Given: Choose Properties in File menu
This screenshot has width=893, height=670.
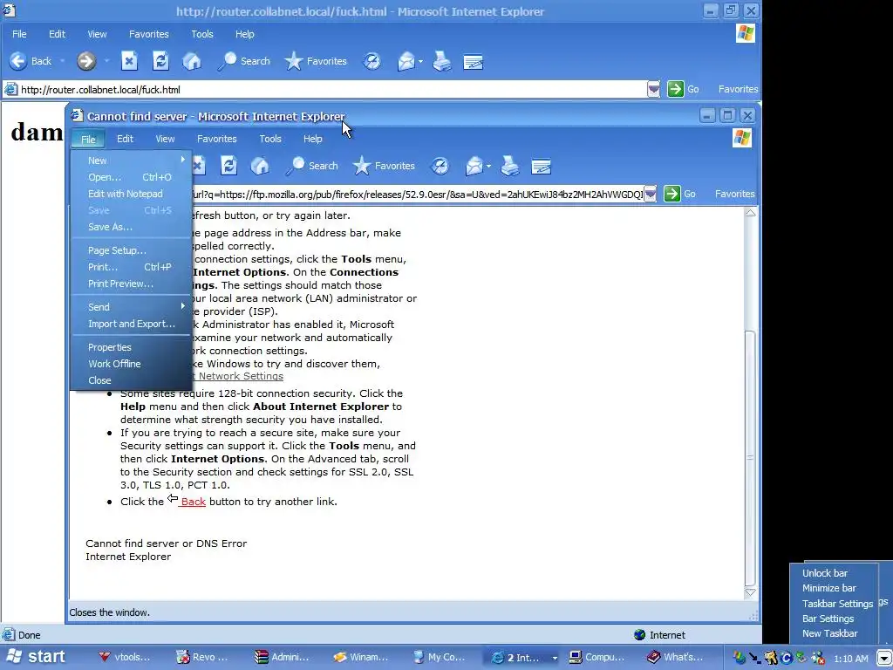Looking at the screenshot, I should click(x=131, y=347).
